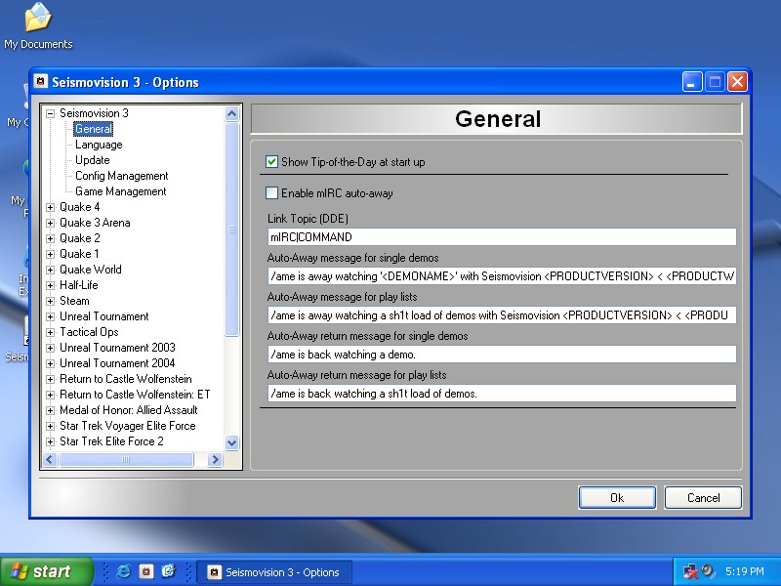Expand the Quake 4 tree node
Image resolution: width=781 pixels, height=586 pixels.
(51, 207)
